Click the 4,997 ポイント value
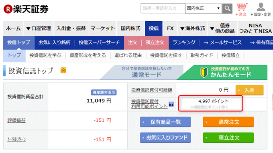Viewport: 273px width, 153px height. point(213,101)
